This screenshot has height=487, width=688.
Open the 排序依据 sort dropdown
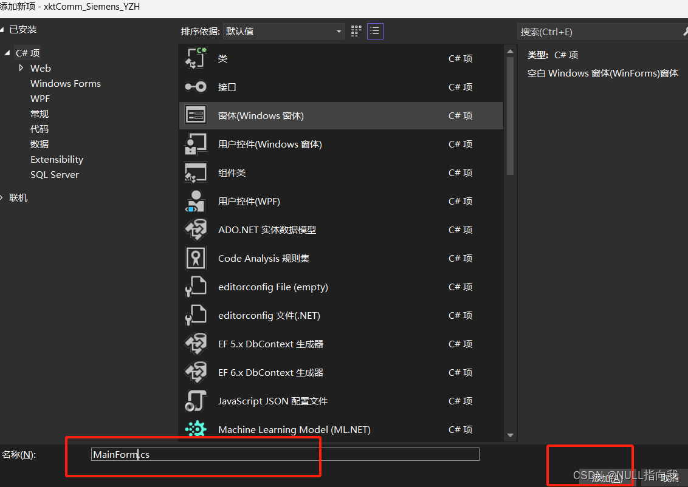(337, 31)
